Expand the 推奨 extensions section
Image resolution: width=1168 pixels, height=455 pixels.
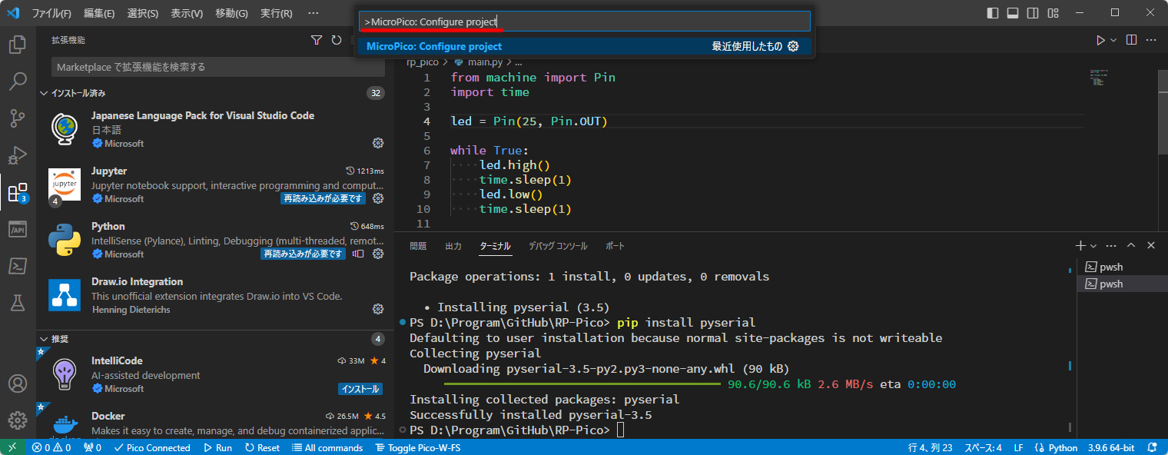44,339
